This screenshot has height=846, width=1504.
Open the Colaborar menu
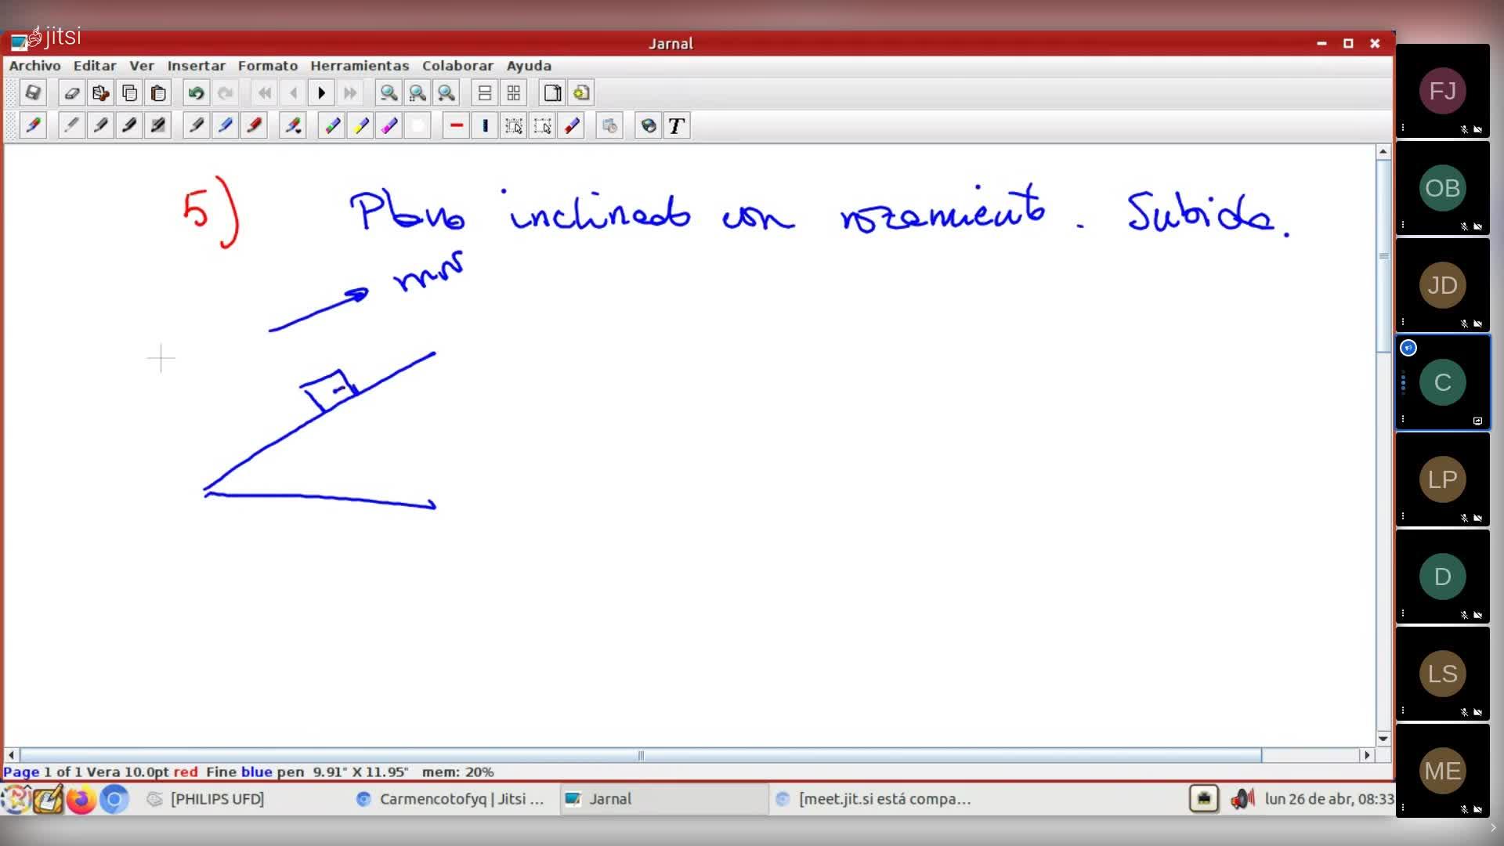(457, 66)
